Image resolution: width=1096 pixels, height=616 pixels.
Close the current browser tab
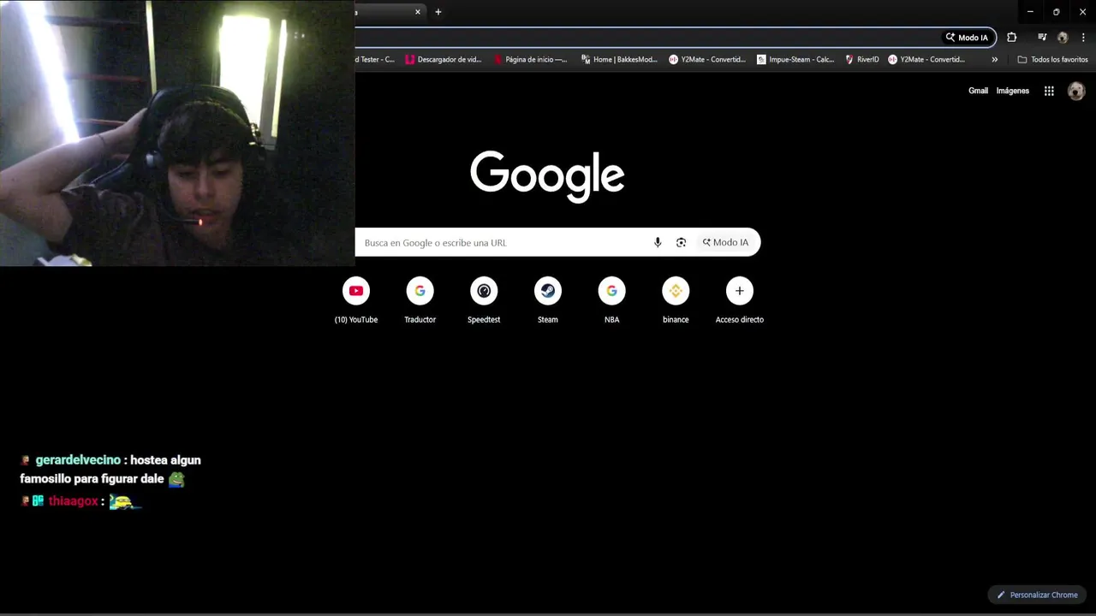418,12
